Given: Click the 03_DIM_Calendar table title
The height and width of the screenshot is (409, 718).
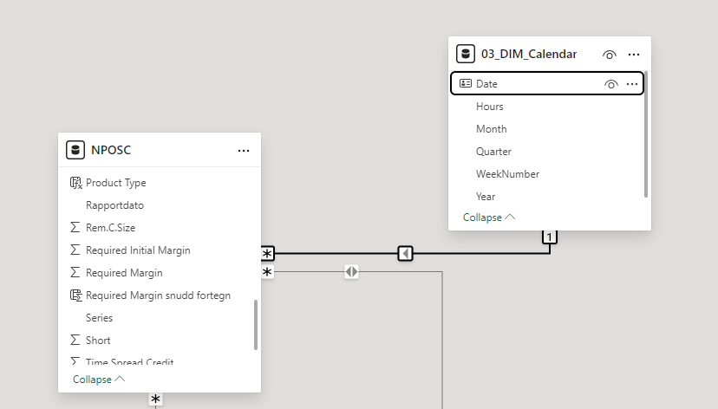Looking at the screenshot, I should 529,54.
